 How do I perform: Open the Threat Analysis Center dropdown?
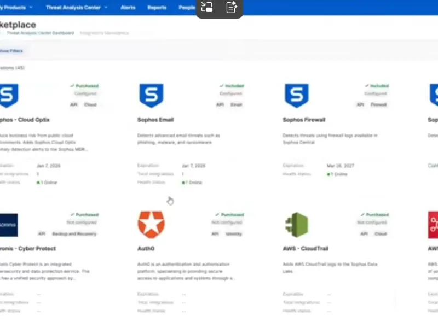(77, 8)
